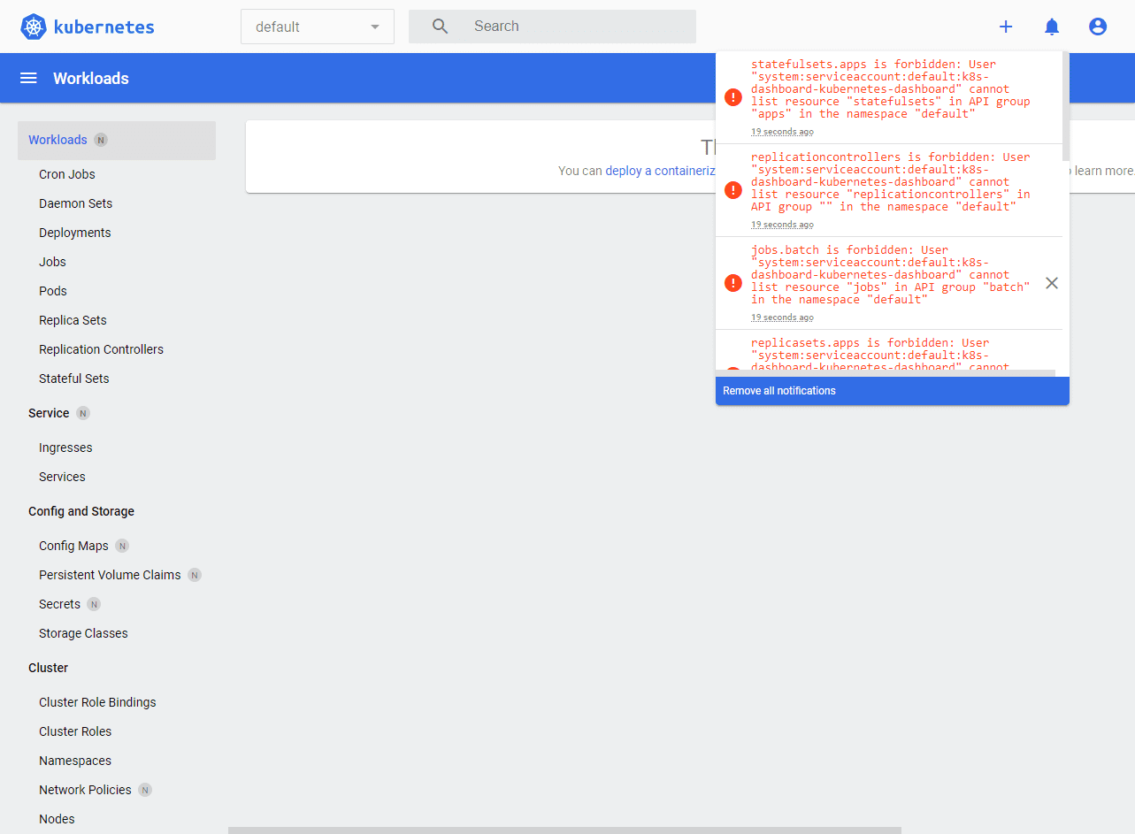Click the page bottom horizontal scrollbar

(x=564, y=830)
